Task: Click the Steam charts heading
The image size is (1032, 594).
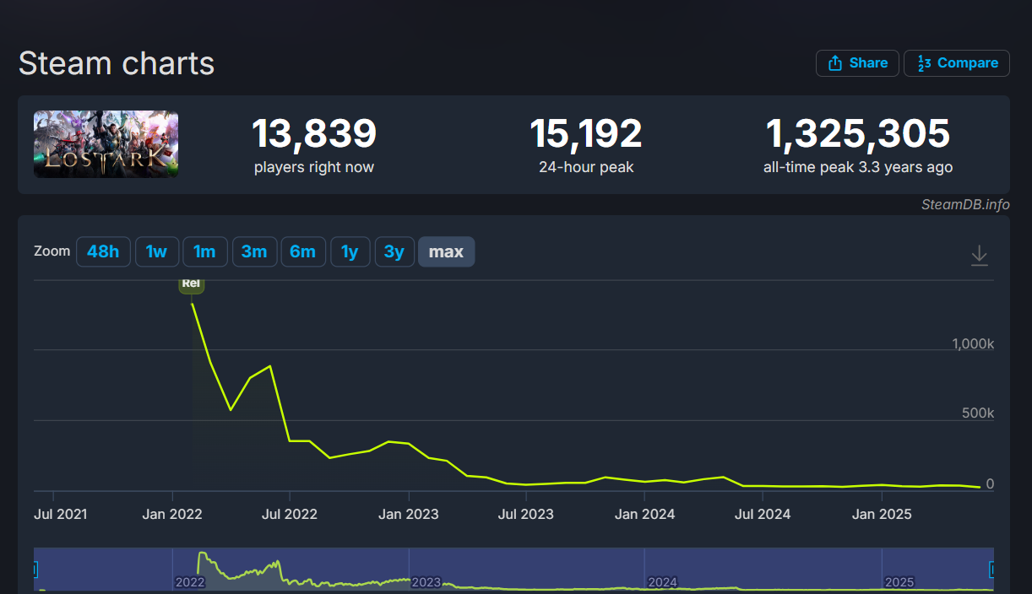Action: (x=117, y=64)
